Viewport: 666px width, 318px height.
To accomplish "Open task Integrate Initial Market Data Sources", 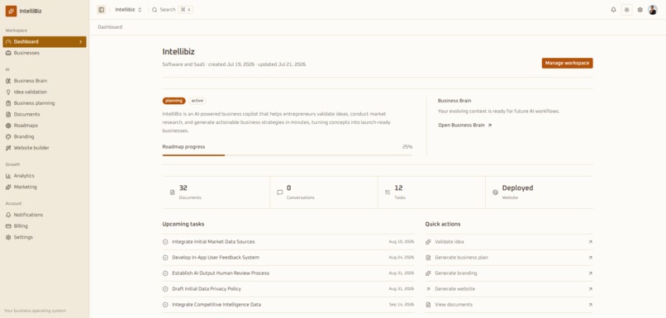I will (213, 242).
